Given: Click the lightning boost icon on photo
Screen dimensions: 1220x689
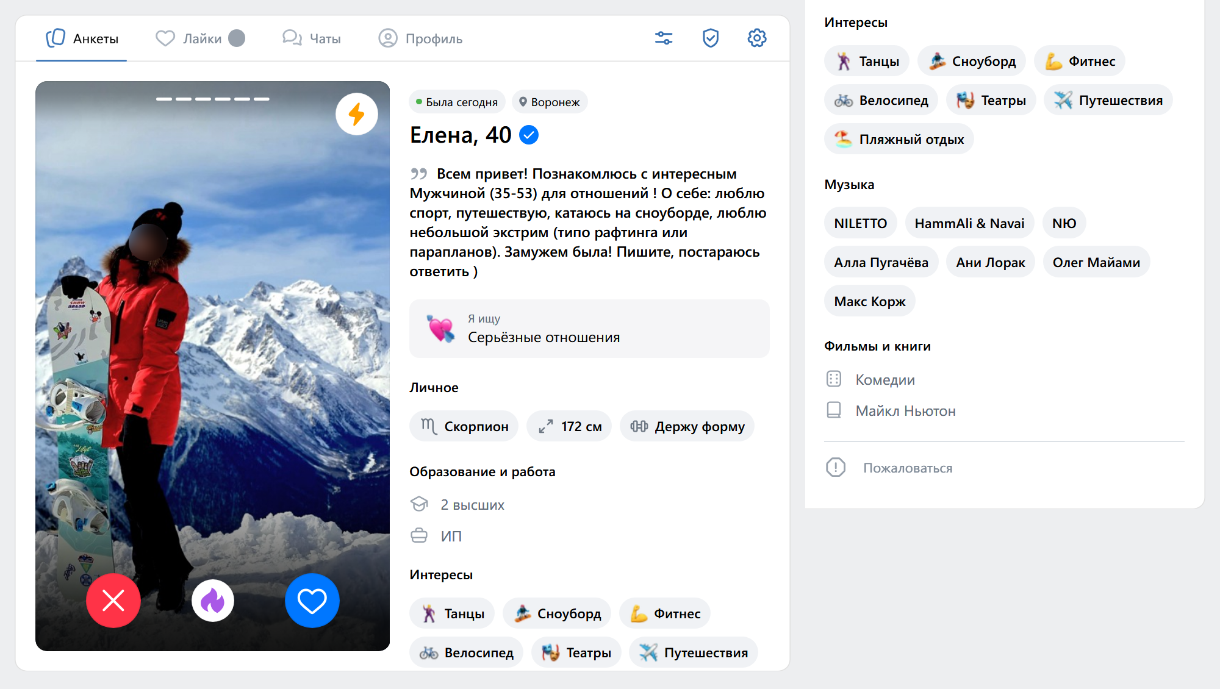Looking at the screenshot, I should (356, 114).
